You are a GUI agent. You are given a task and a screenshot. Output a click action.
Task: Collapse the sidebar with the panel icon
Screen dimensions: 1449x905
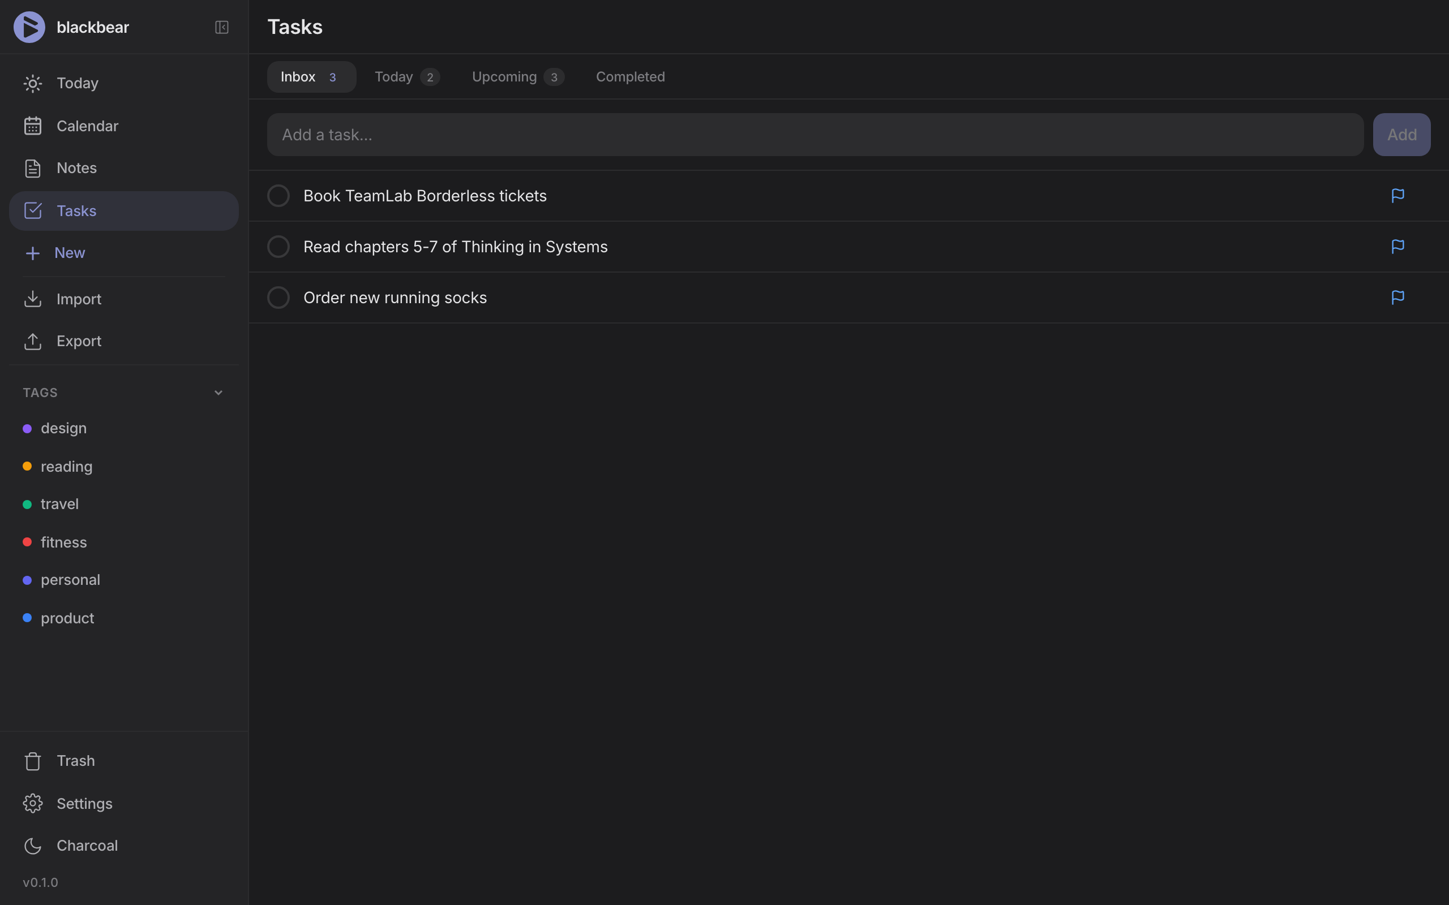(221, 27)
